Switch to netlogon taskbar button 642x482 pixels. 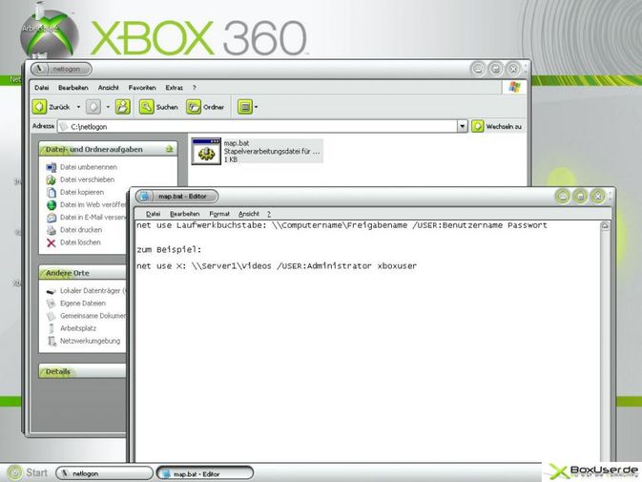[104, 473]
